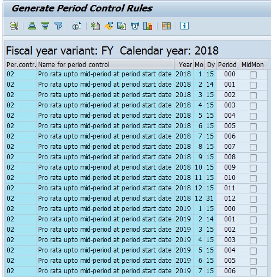The width and height of the screenshot is (271, 277).
Task: Enable the MidMon checkbox for the 2018 period 012 row
Action: tap(253, 199)
